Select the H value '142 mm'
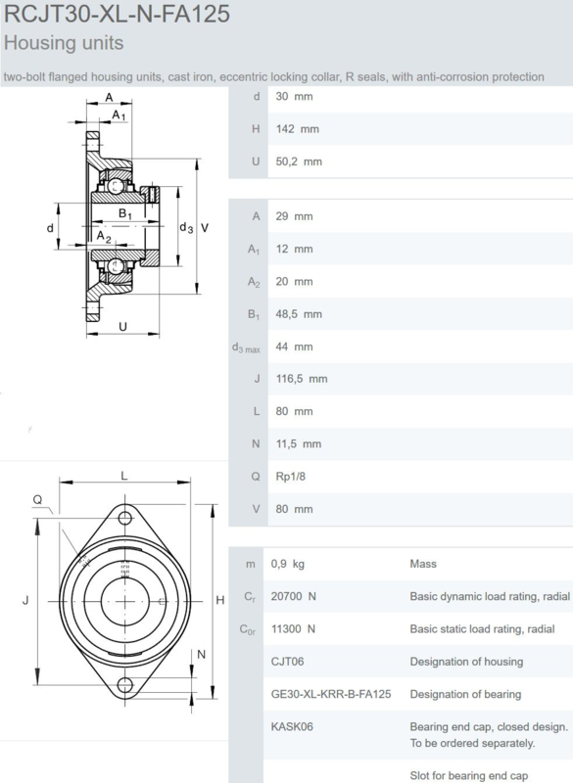Screen dimensions: 573x783 (297, 129)
